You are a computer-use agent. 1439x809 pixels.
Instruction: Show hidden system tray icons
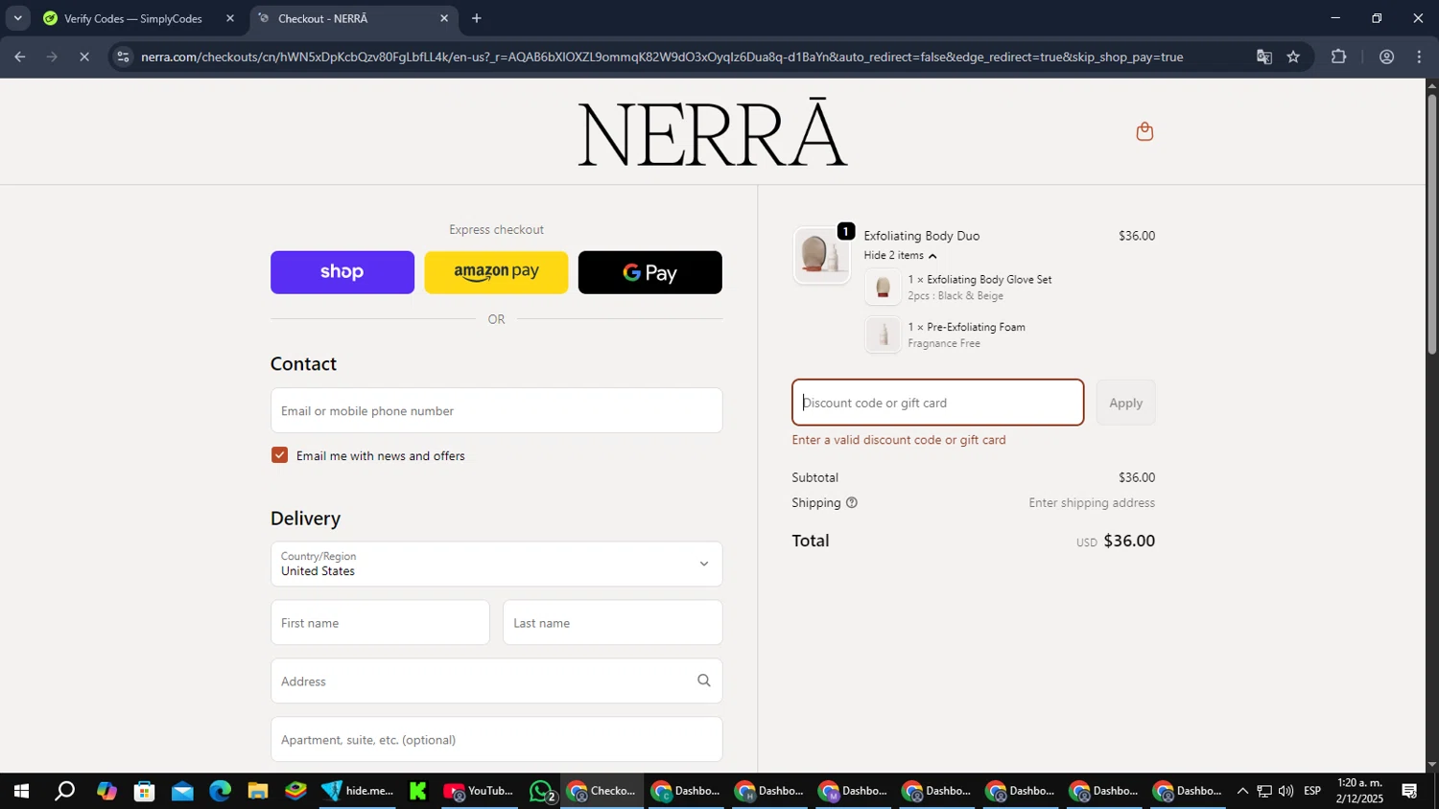(1242, 791)
